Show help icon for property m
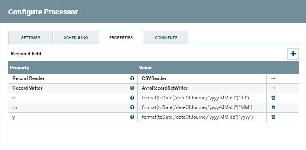Image resolution: width=306 pixels, height=150 pixels. coord(132,107)
